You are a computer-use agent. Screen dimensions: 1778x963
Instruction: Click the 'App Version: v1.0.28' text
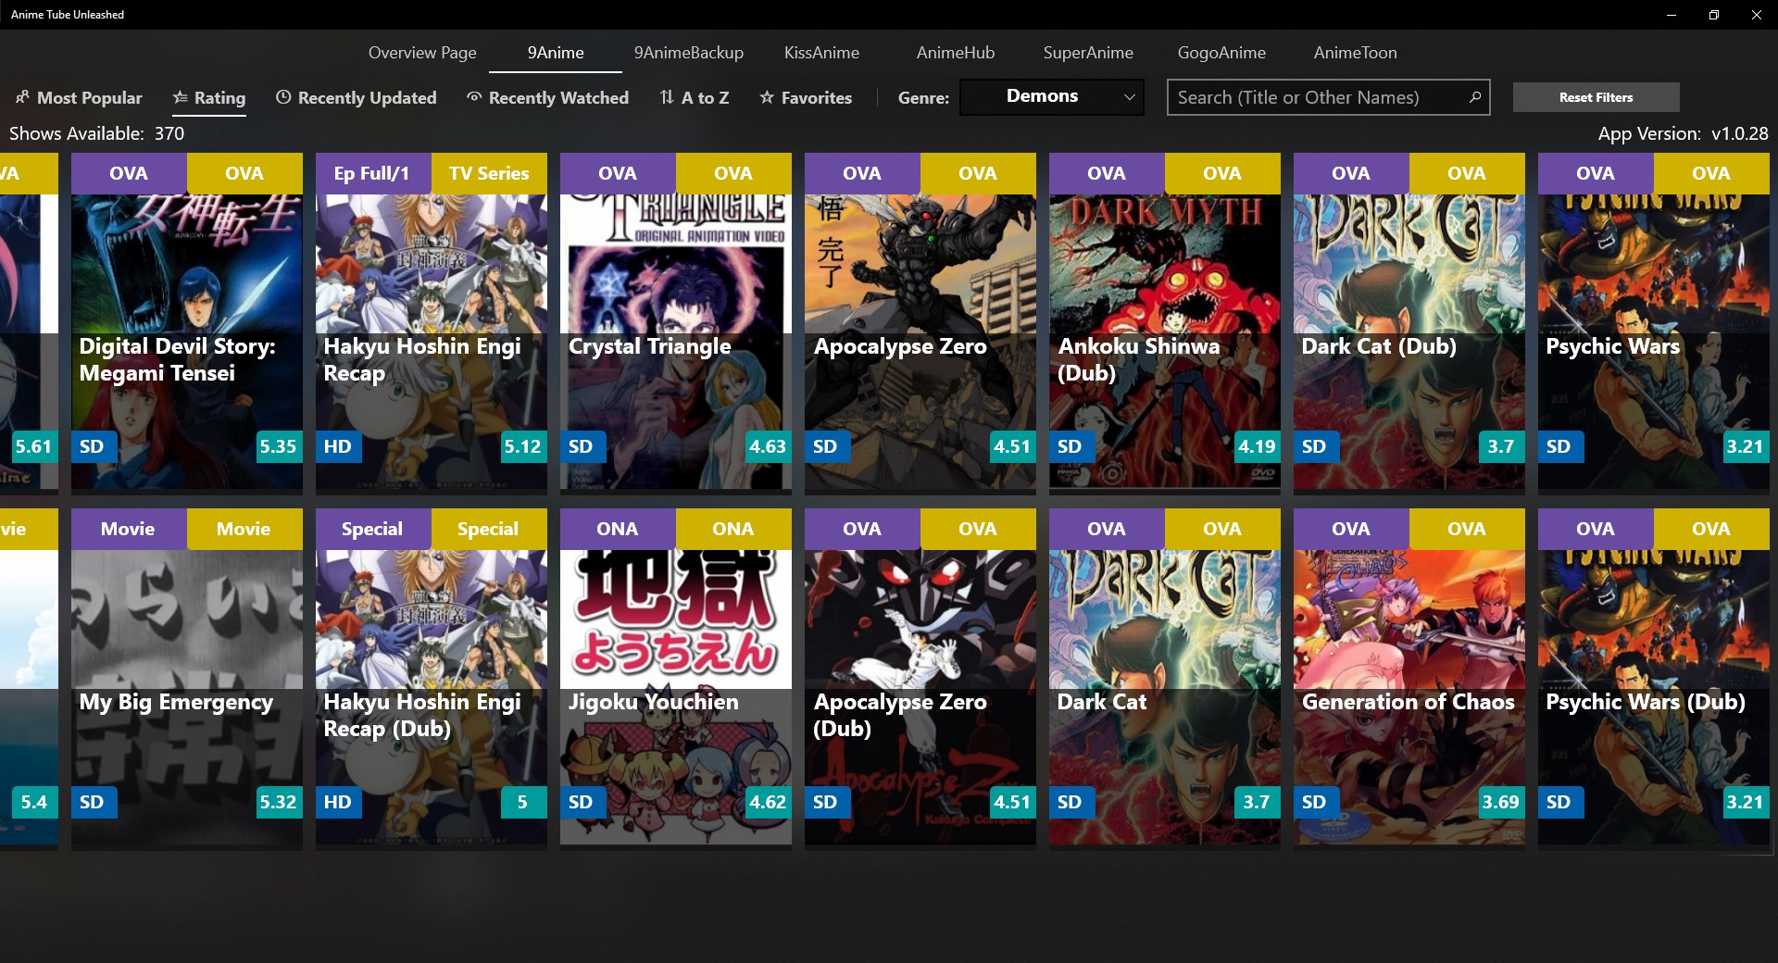click(1683, 133)
